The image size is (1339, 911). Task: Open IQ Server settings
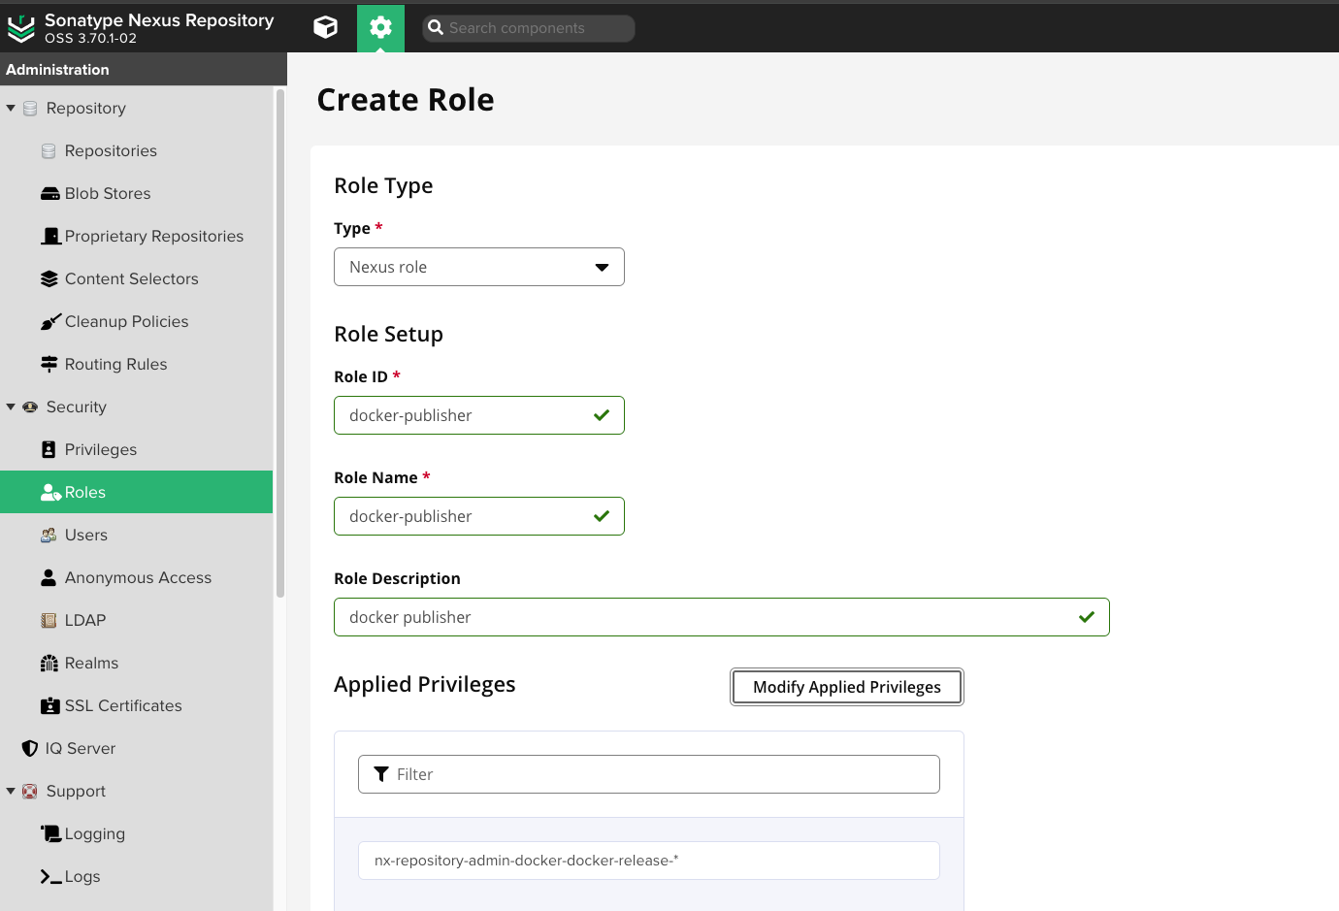tap(81, 749)
